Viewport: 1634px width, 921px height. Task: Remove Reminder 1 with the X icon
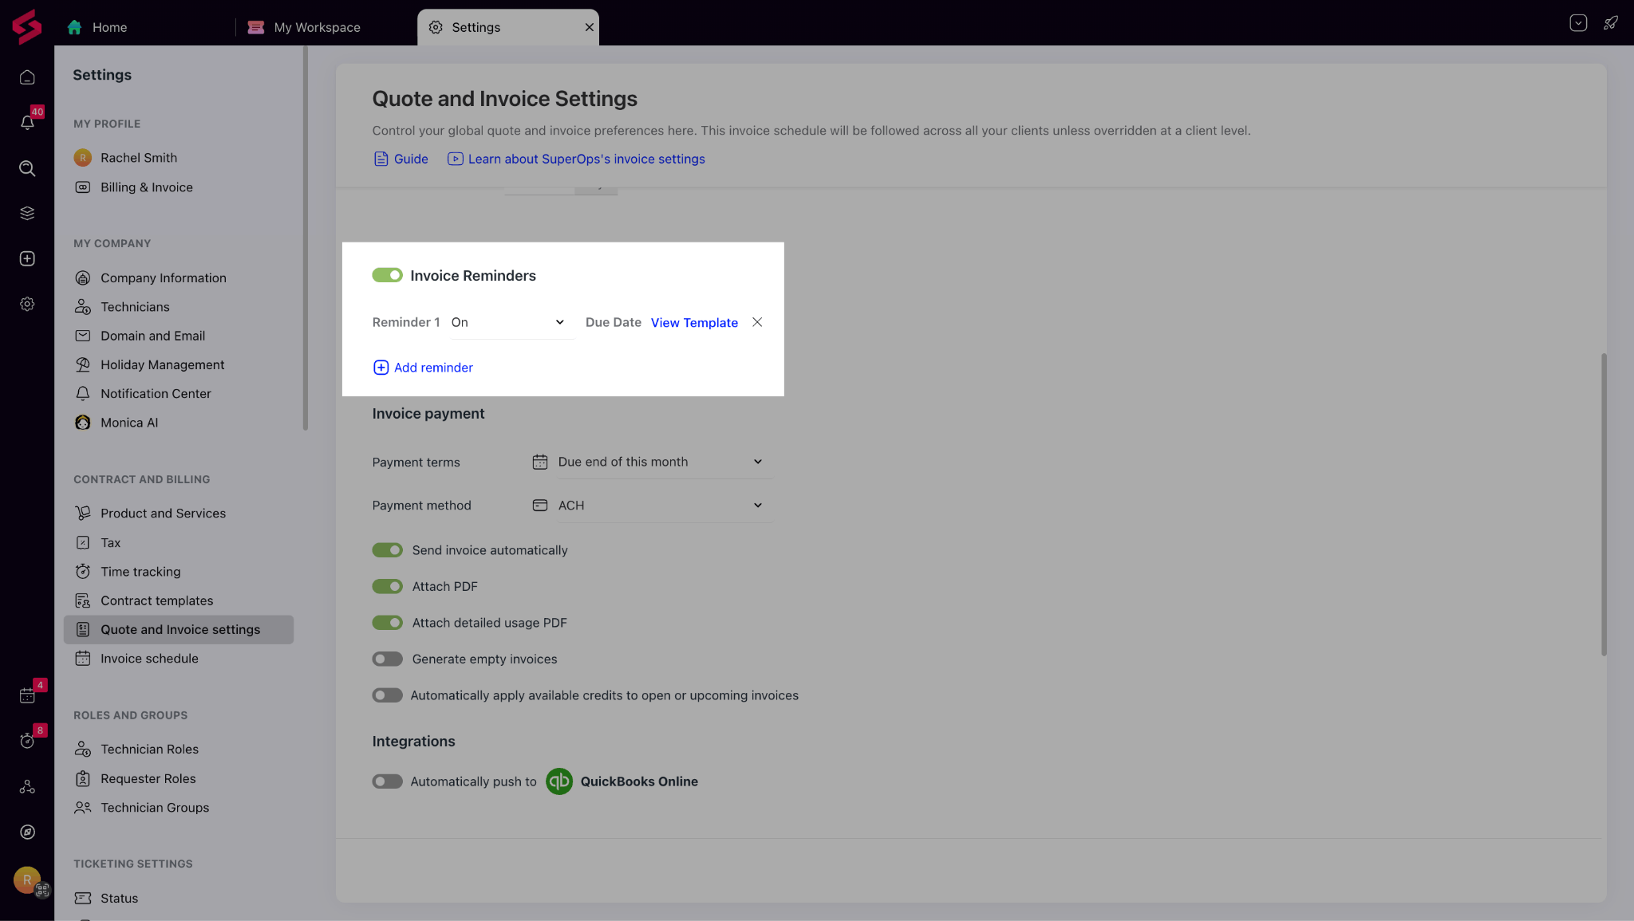tap(757, 322)
